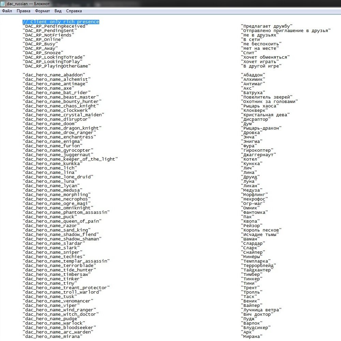Viewport: 341px width, 341px height.
Task: Open the Файл menu
Action: [x=7, y=11]
